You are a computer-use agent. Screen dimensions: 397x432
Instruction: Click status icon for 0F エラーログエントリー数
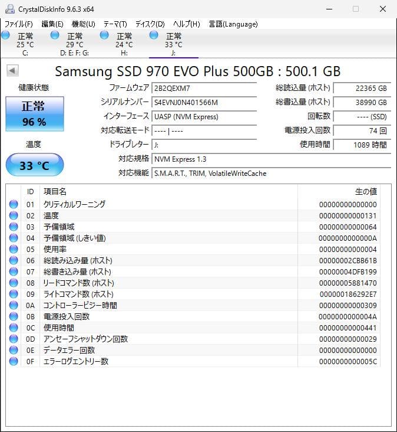14,361
